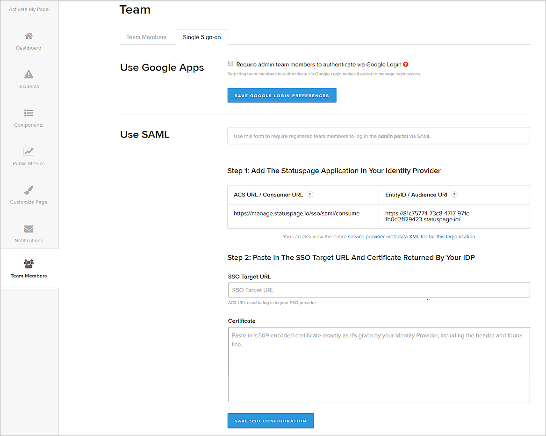The width and height of the screenshot is (546, 436).
Task: Click the ACS consume URL value
Action: (296, 213)
